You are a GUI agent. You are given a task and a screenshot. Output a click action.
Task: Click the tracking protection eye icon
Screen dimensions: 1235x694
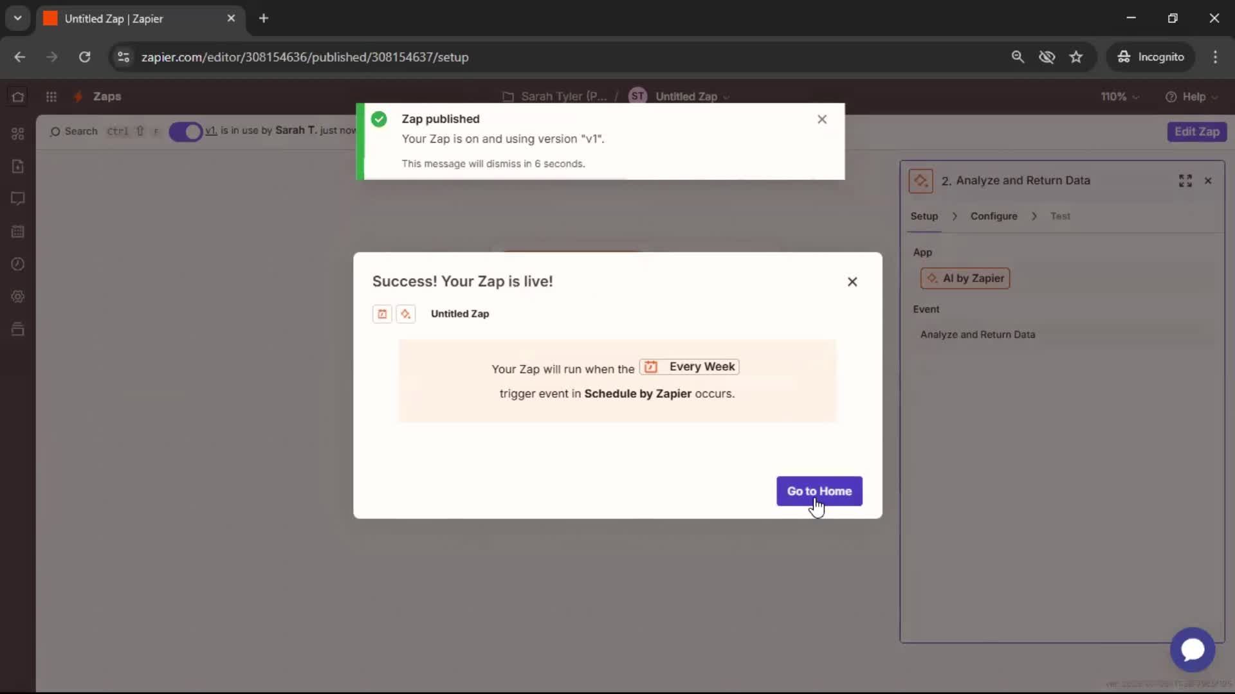coord(1047,57)
